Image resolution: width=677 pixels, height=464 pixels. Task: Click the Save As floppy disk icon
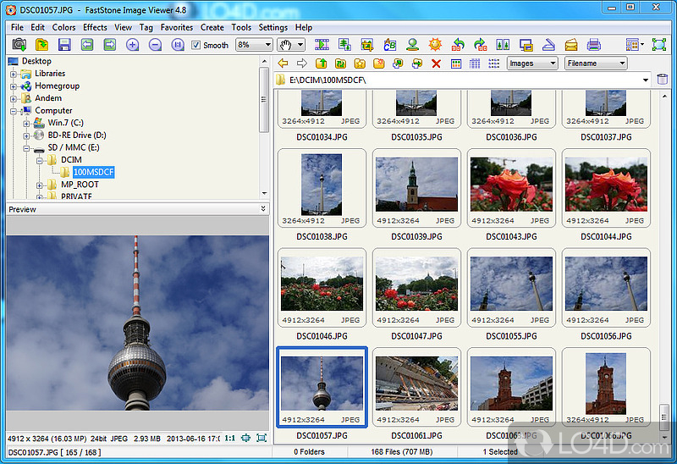[x=65, y=45]
